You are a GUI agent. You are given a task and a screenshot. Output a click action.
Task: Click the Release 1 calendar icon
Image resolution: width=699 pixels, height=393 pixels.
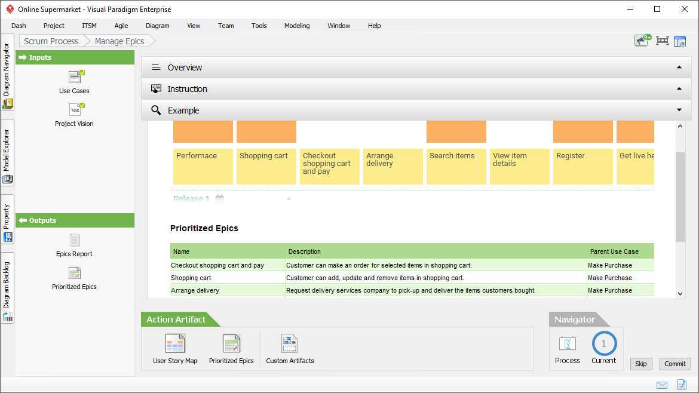pos(219,199)
